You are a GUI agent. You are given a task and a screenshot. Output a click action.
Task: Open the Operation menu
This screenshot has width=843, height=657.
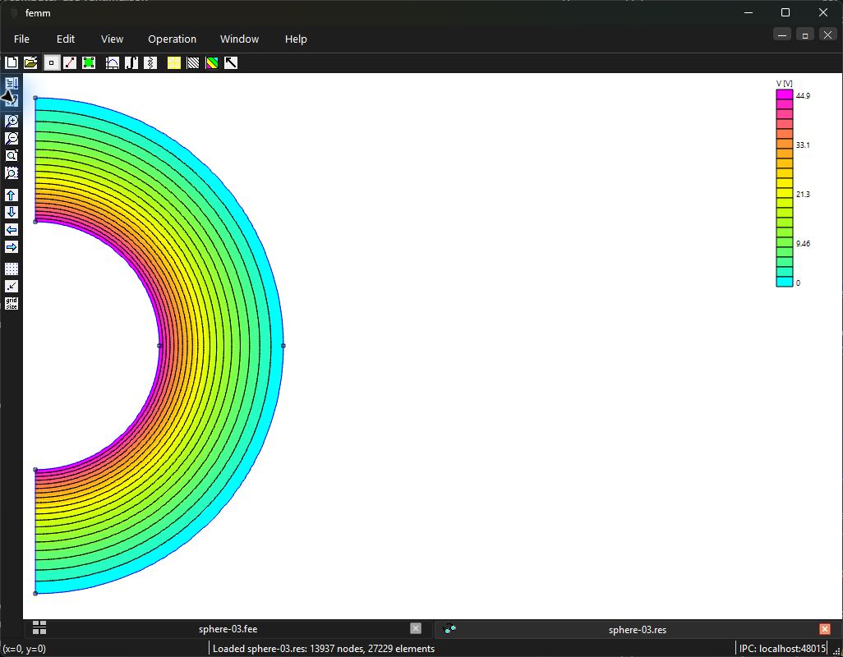pos(172,39)
